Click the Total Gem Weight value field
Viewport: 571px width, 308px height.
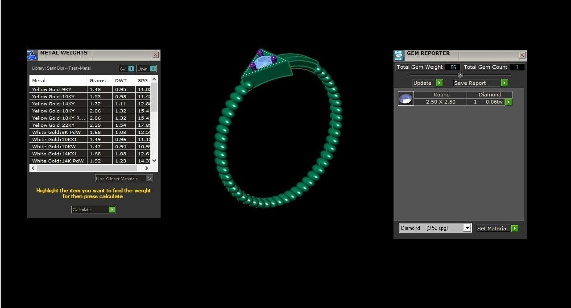[453, 67]
